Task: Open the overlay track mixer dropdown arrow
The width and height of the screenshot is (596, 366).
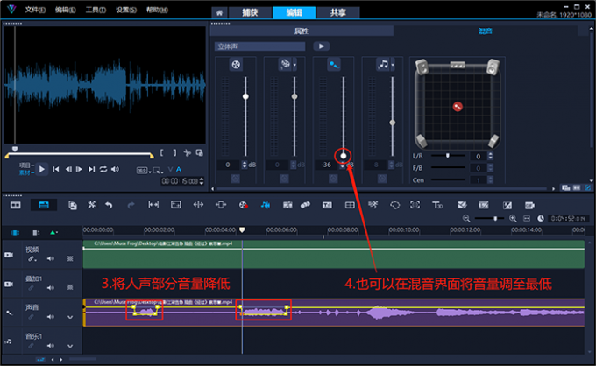Action: tap(294, 65)
